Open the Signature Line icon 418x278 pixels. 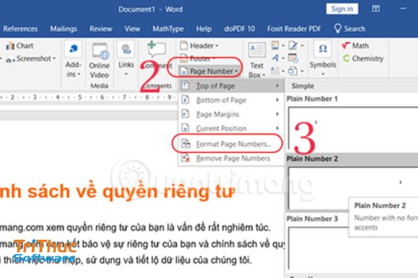click(293, 45)
